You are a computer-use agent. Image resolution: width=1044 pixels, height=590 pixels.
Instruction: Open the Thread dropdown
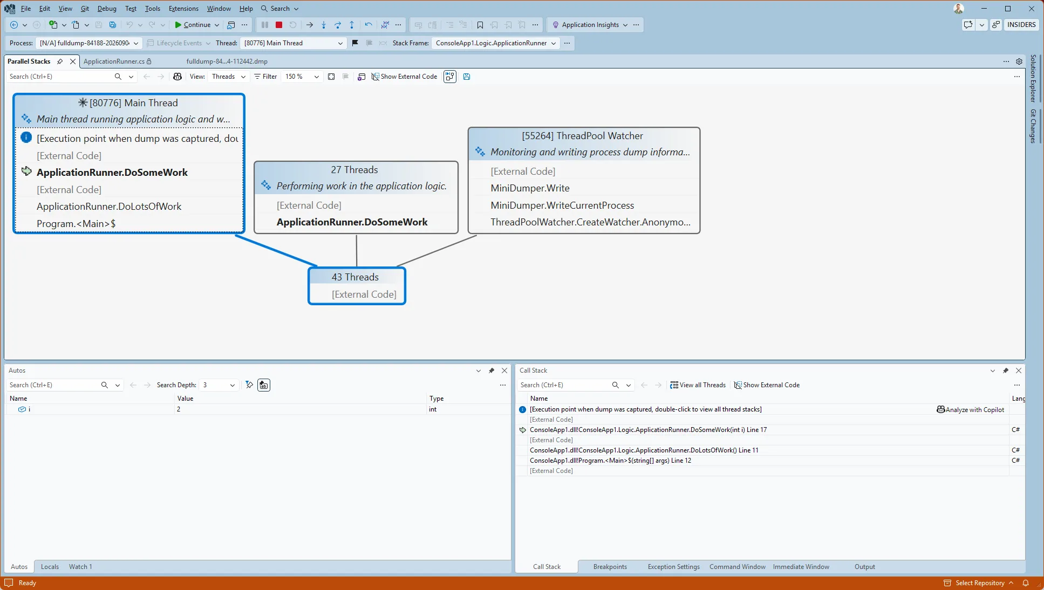[x=293, y=43]
